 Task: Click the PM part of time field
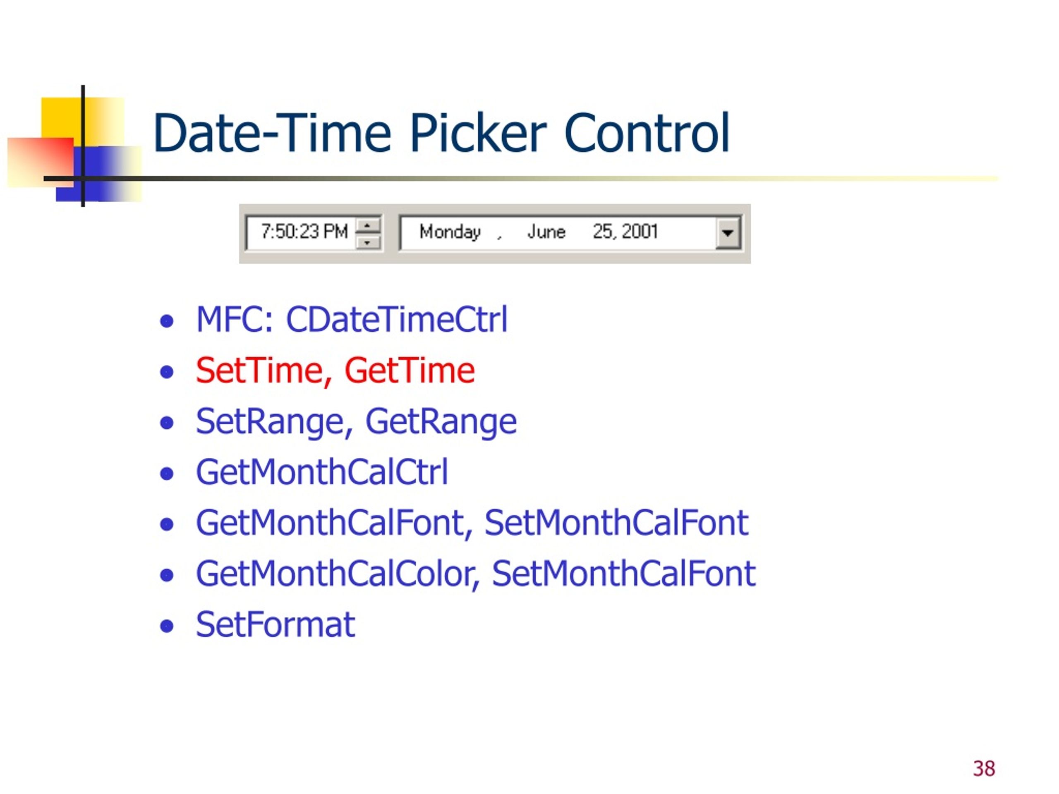pos(335,232)
